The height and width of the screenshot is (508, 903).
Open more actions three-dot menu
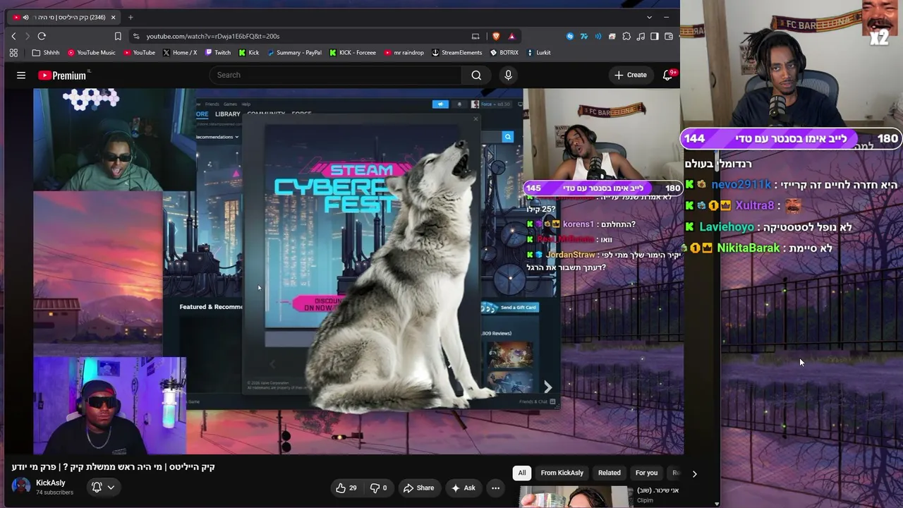(x=495, y=488)
